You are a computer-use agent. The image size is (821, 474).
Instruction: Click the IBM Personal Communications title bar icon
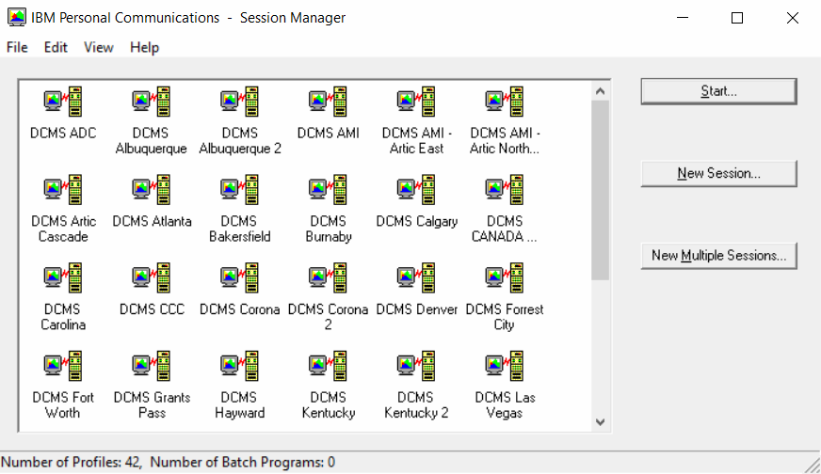click(16, 18)
